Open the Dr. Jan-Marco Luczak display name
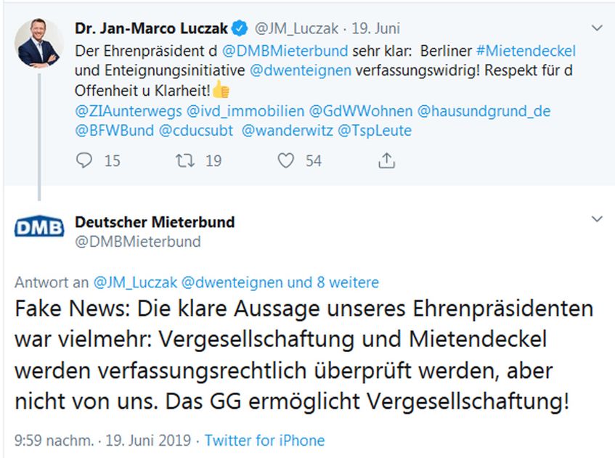This screenshot has height=458, width=615. point(152,29)
